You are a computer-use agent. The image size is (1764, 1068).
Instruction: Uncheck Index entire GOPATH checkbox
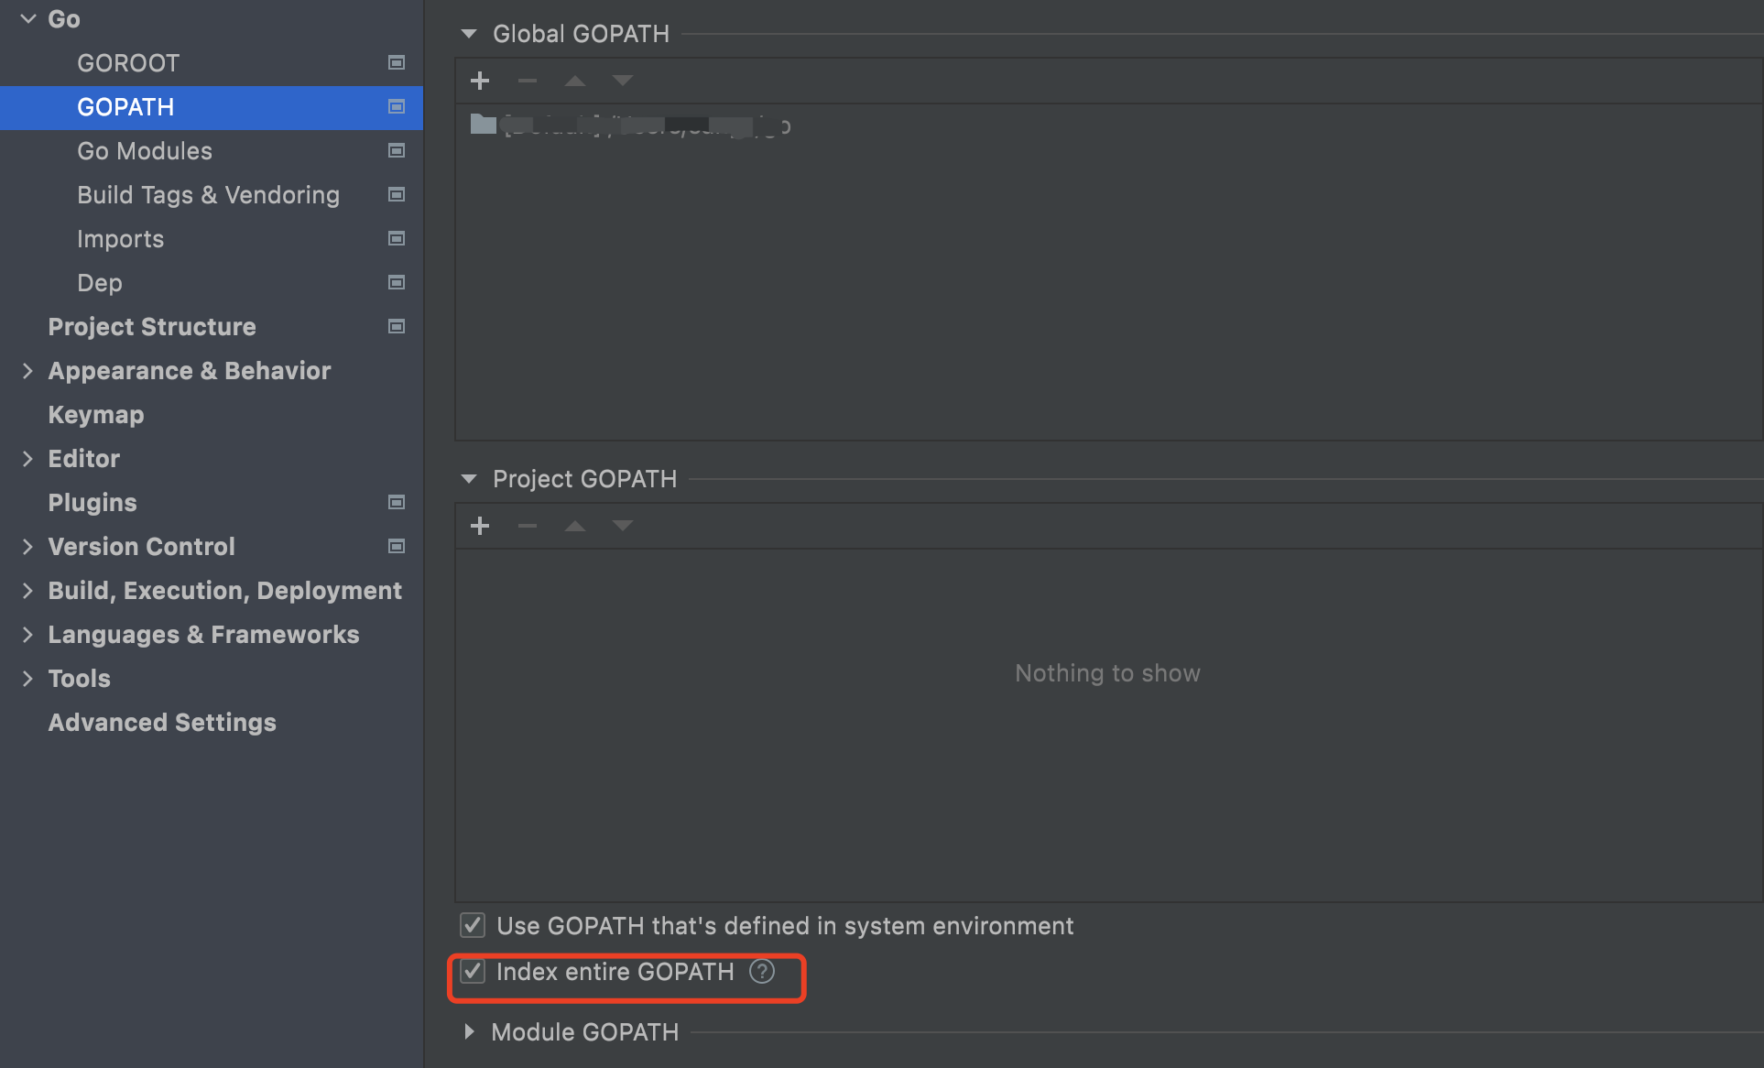[x=473, y=971]
